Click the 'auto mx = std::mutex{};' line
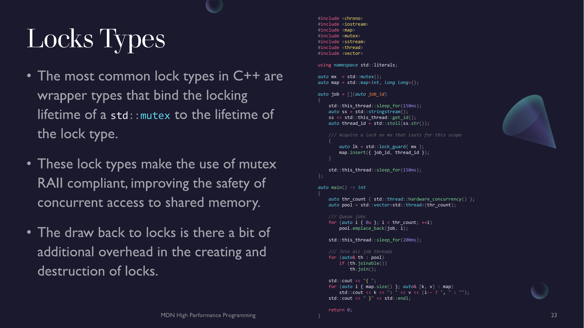Image resolution: width=584 pixels, height=328 pixels. click(350, 77)
